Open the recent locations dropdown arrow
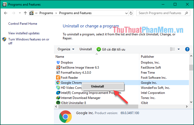 [x=20, y=13]
